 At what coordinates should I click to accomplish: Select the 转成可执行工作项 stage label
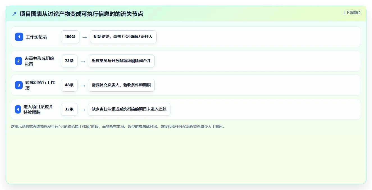(x=40, y=85)
